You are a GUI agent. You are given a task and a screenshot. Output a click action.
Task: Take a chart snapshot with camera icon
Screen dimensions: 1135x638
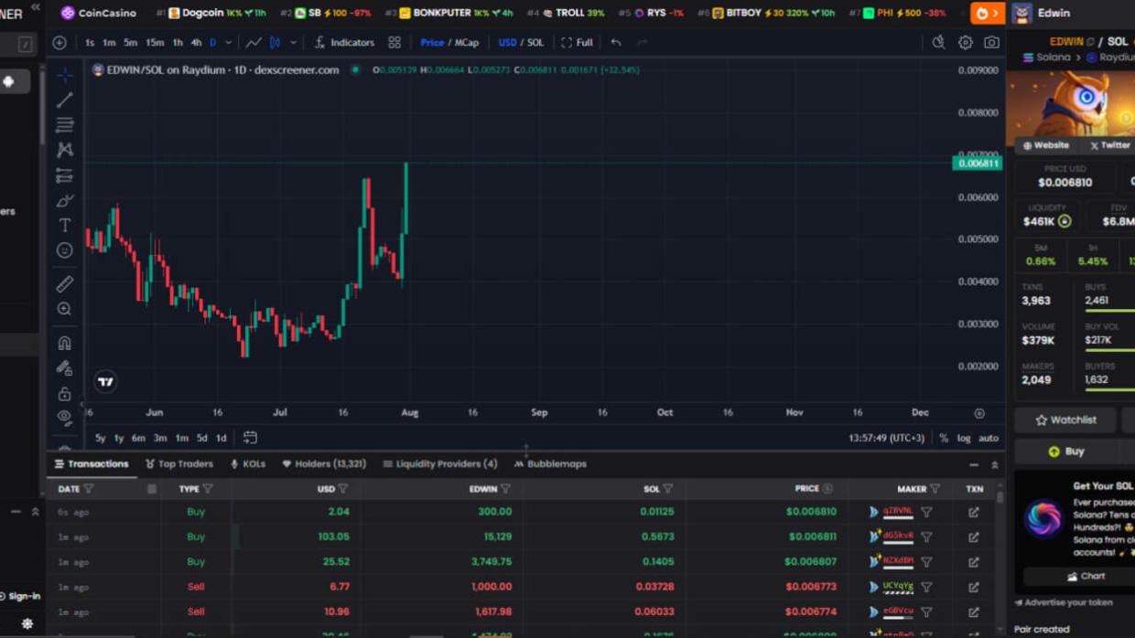(991, 42)
